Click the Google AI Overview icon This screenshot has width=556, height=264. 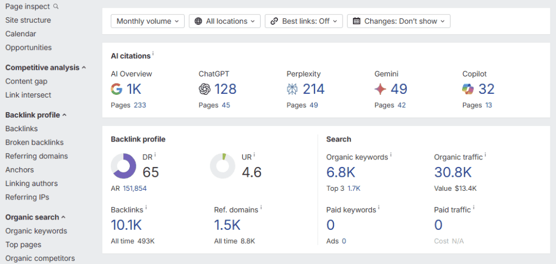pos(117,89)
